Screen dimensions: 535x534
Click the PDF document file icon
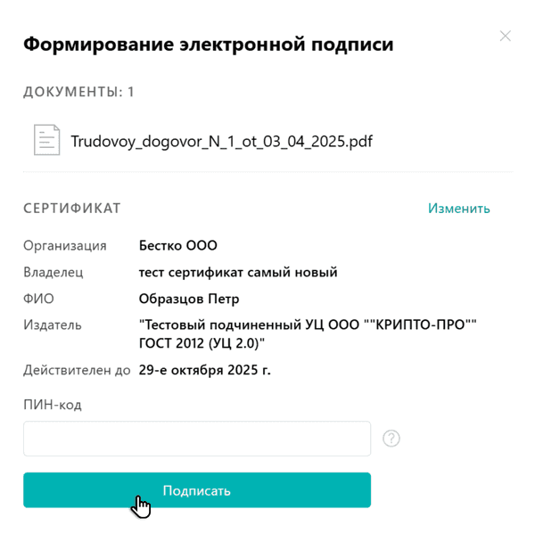46,141
